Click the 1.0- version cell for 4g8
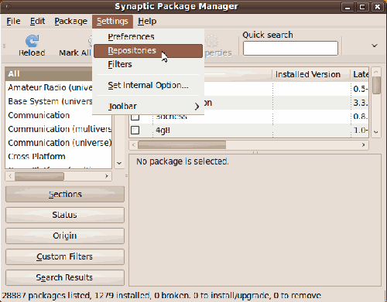387x302 pixels. point(361,131)
